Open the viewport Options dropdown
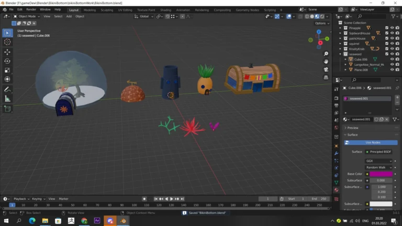 (322, 24)
